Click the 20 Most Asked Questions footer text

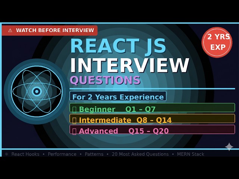(140, 154)
